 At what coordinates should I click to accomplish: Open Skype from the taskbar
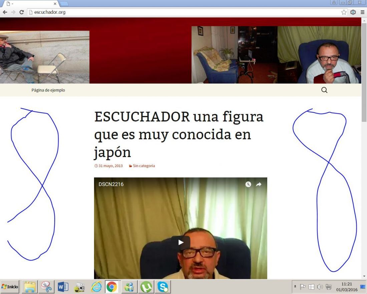(x=163, y=287)
